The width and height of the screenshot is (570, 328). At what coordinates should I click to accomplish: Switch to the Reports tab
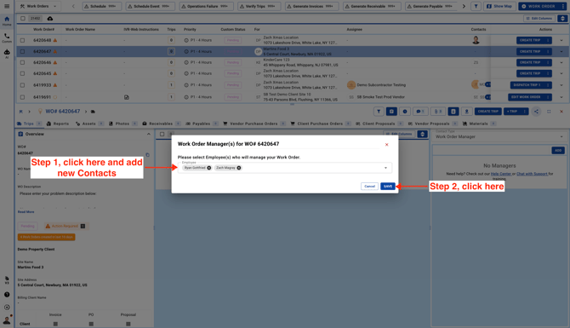[x=58, y=124]
